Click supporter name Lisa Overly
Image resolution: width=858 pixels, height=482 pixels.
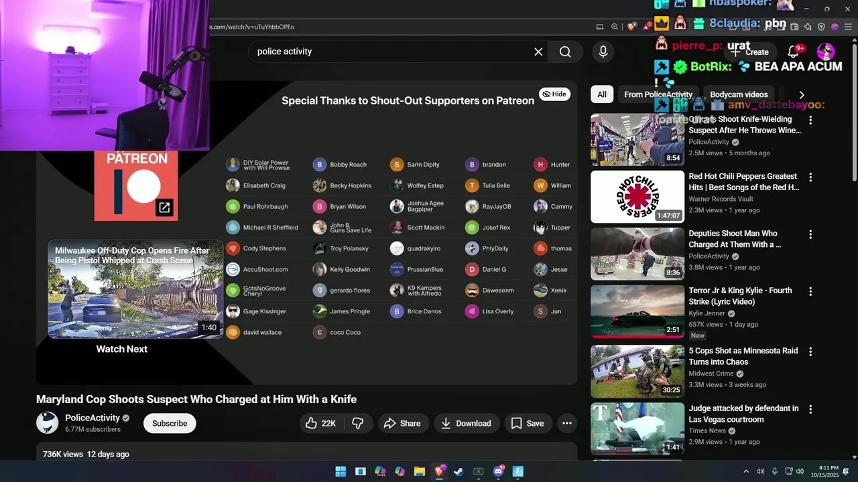[498, 311]
